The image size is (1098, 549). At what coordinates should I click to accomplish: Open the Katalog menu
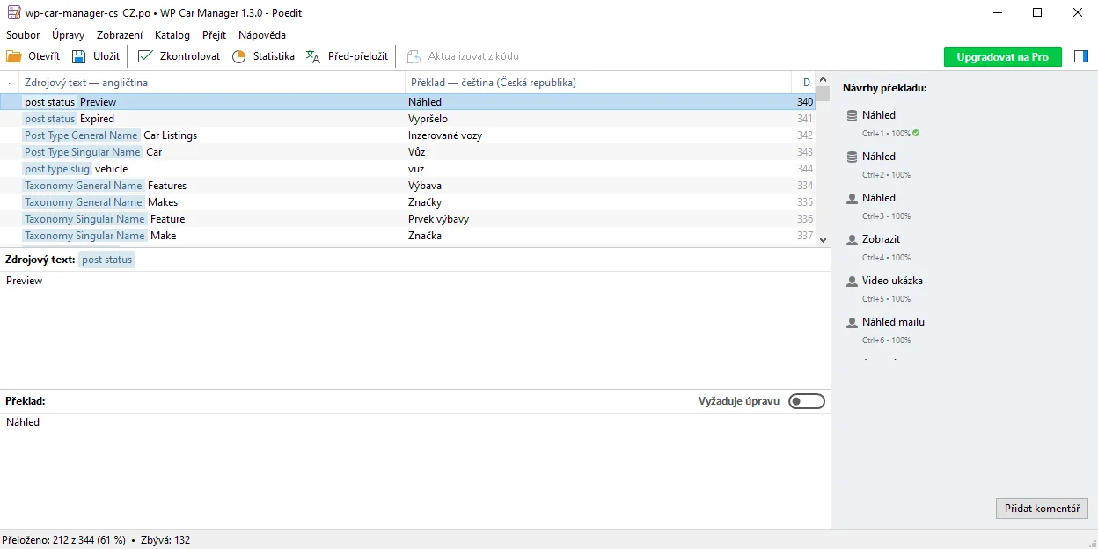172,35
